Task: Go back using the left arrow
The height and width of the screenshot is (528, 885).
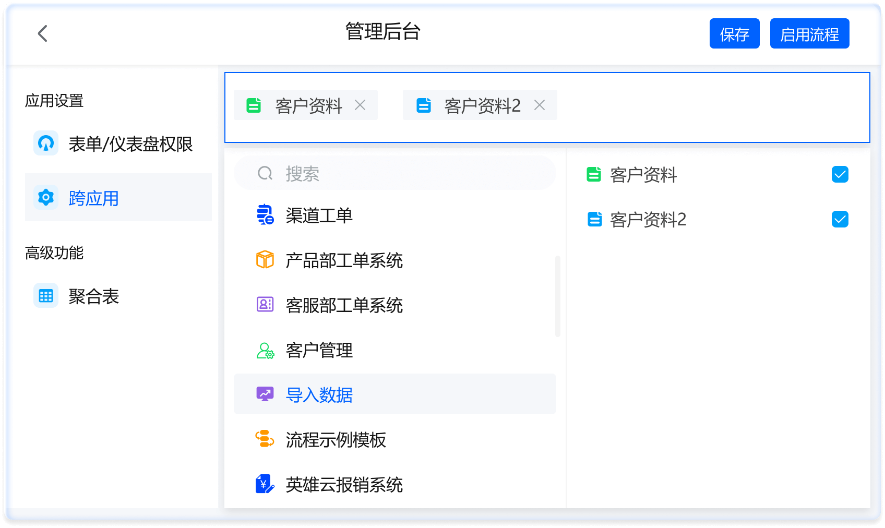Action: click(x=43, y=33)
